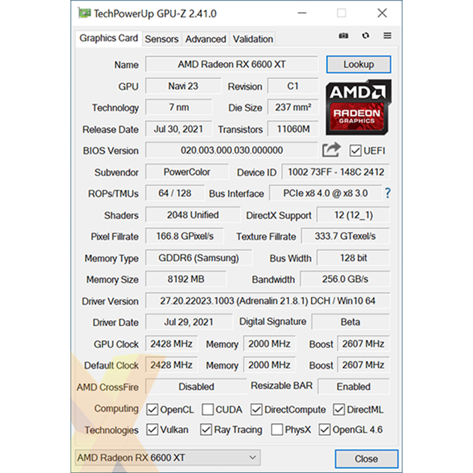
Task: Click the screenshot camera icon
Action: 344,36
